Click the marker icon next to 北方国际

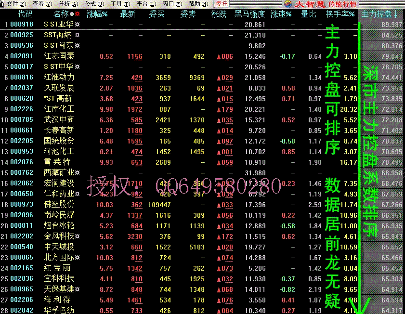[x=77, y=258]
